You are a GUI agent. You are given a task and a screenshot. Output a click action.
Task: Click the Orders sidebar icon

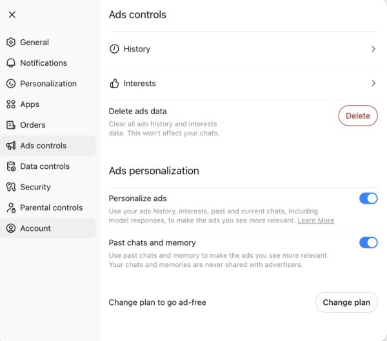(11, 125)
